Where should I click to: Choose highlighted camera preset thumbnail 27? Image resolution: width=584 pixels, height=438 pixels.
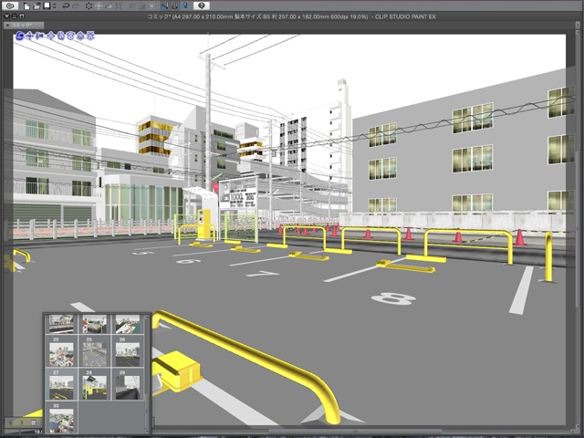click(x=61, y=384)
